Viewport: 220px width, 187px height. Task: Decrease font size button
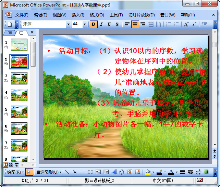[x=194, y=24]
